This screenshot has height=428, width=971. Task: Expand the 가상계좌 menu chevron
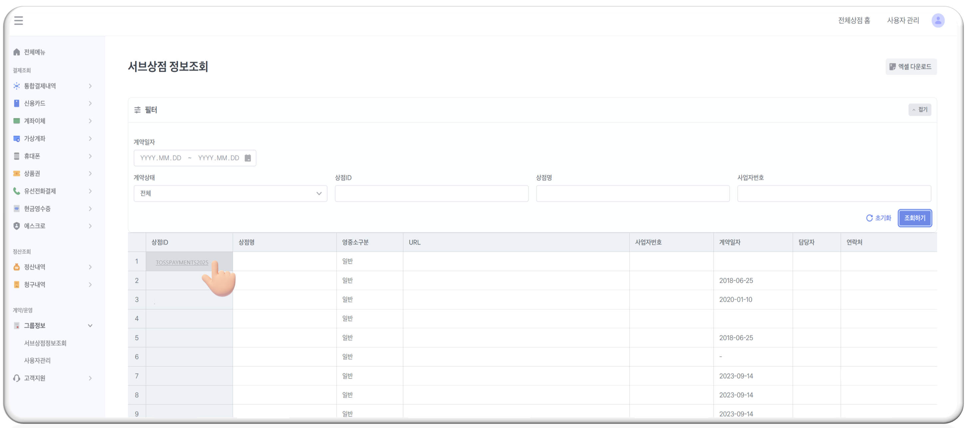[x=90, y=139]
